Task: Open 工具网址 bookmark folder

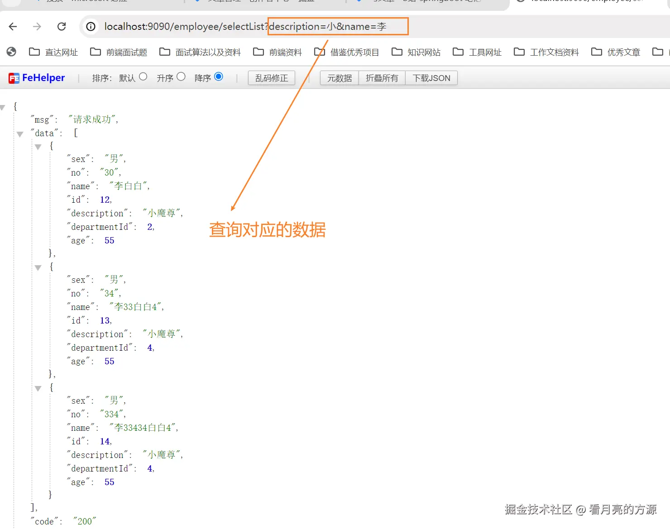Action: point(477,52)
